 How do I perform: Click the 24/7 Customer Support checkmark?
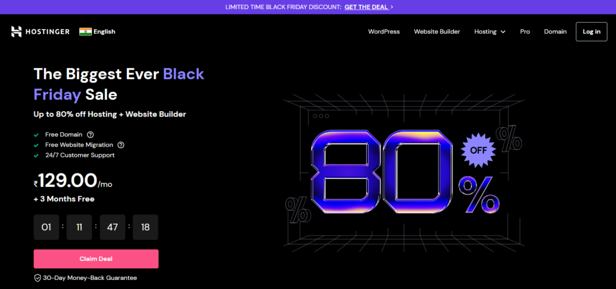tap(37, 155)
